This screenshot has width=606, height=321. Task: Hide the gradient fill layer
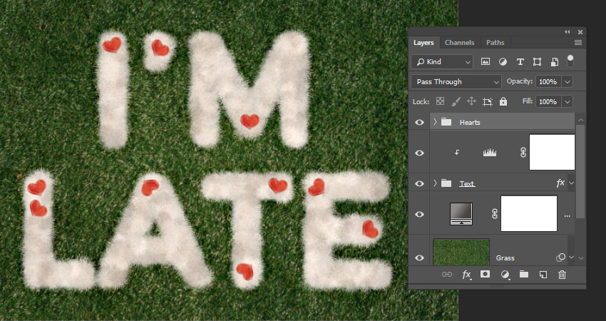419,214
